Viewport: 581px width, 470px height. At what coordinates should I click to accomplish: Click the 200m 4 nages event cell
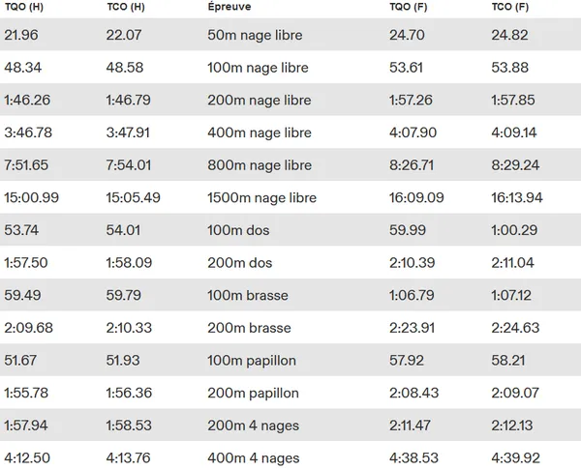(x=253, y=426)
